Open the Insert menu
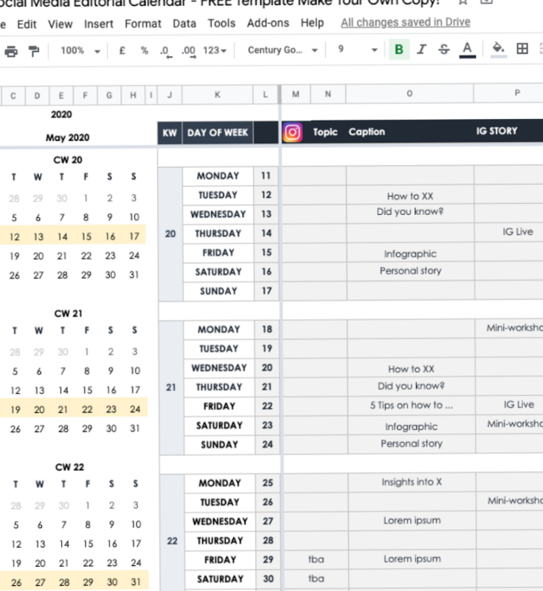The width and height of the screenshot is (543, 591). click(99, 24)
